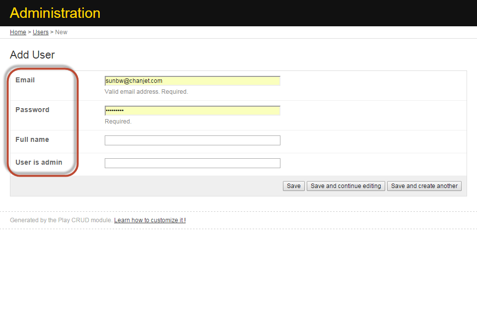Click Save and continue editing
477x315 pixels.
(x=345, y=186)
